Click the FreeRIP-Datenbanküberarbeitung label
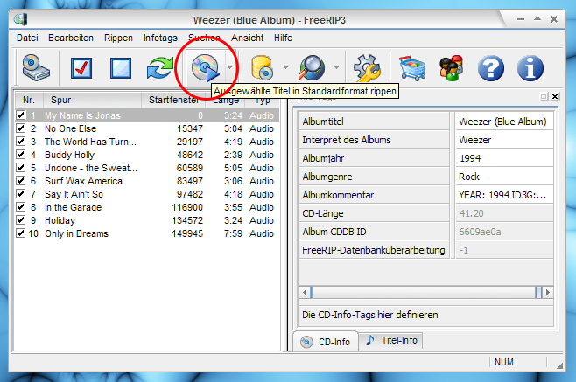The width and height of the screenshot is (576, 382). coord(374,250)
